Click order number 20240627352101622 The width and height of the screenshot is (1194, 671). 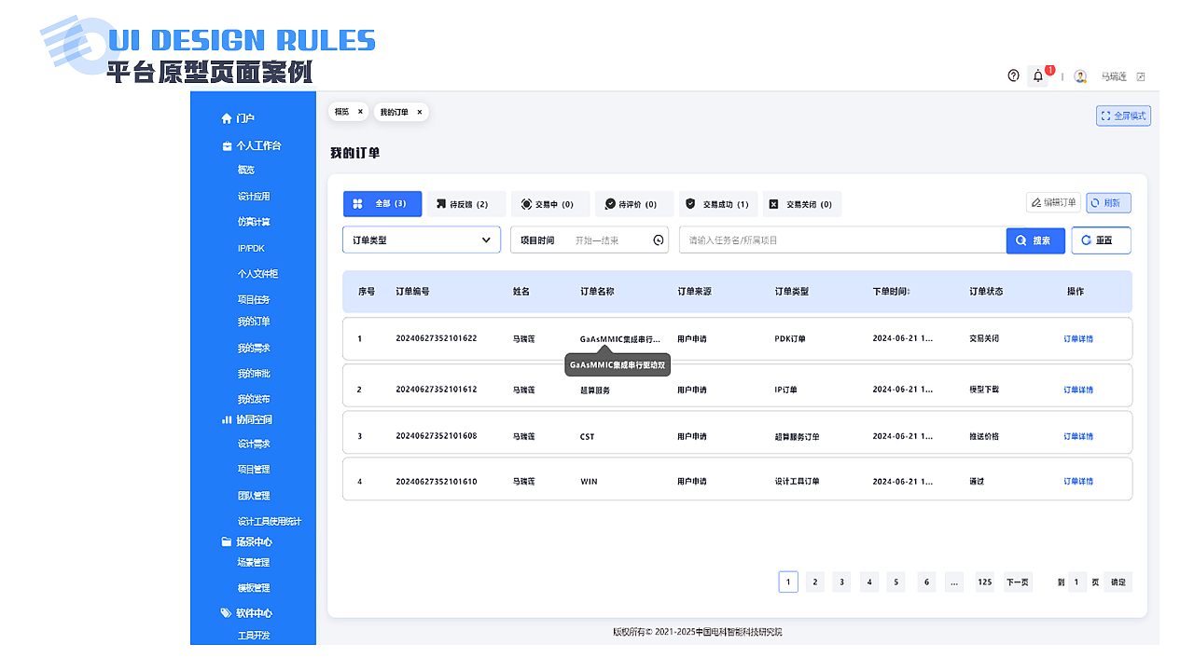[x=437, y=338]
